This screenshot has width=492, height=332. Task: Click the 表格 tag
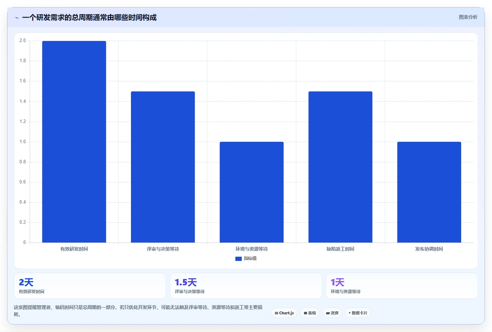[310, 313]
